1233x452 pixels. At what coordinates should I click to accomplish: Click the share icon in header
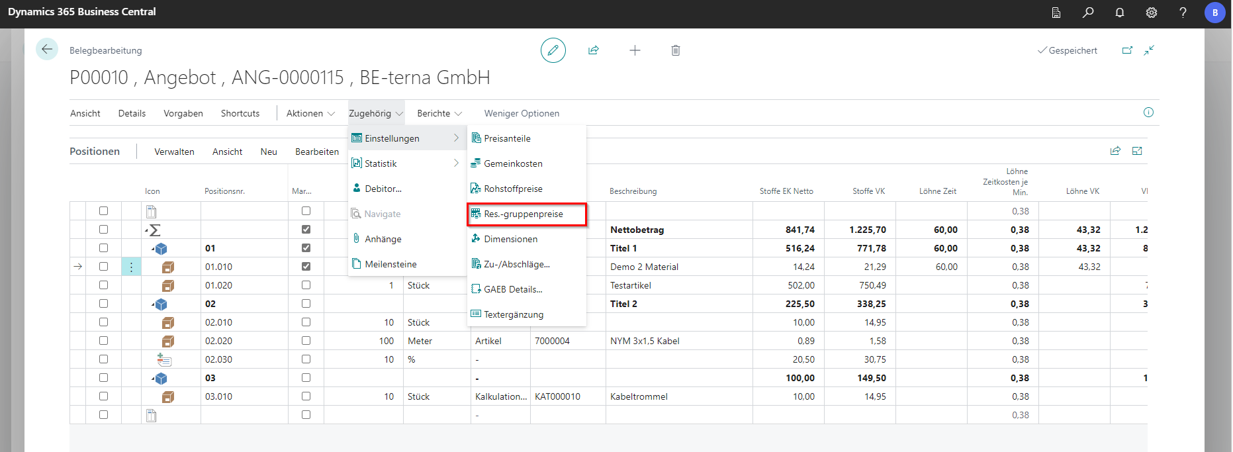[594, 50]
